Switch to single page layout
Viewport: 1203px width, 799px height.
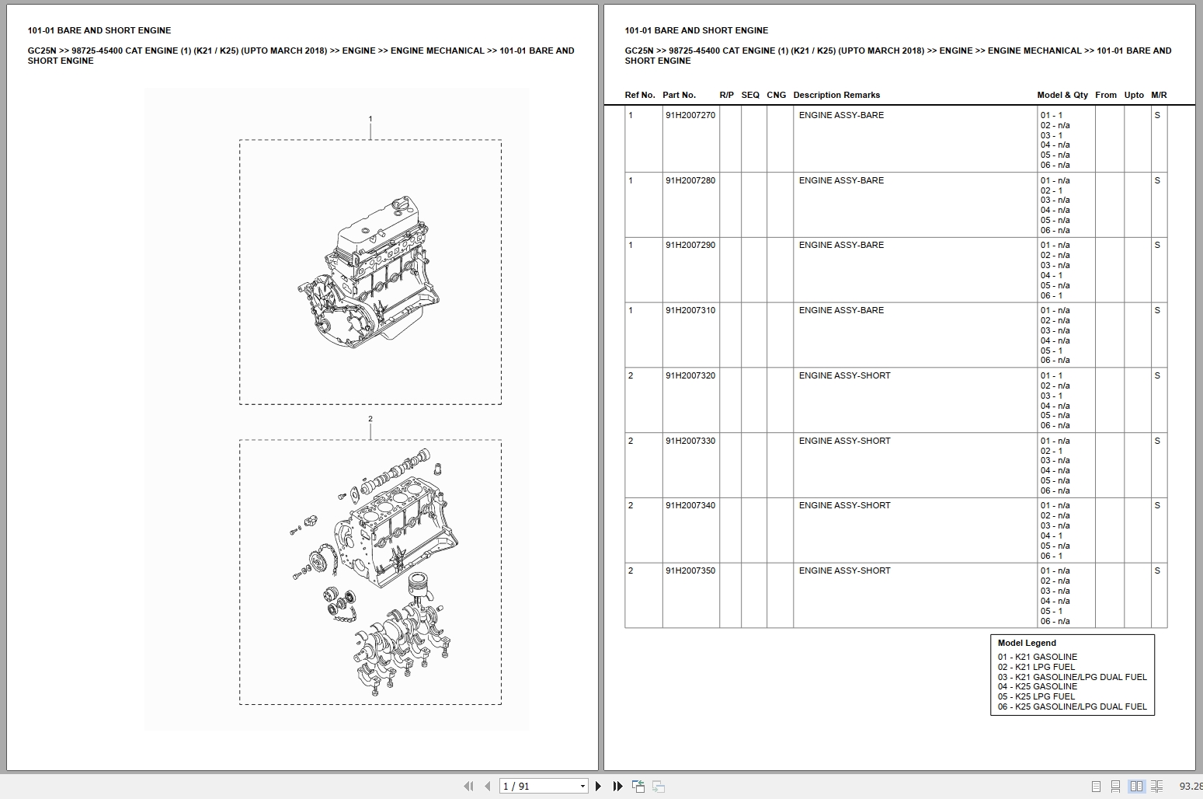coord(1098,787)
